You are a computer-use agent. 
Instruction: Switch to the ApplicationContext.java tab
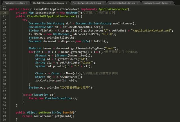[15, 3]
